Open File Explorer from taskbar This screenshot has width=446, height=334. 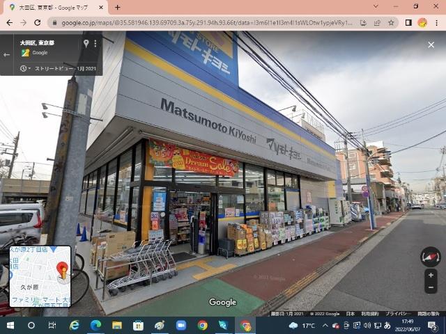[117, 325]
